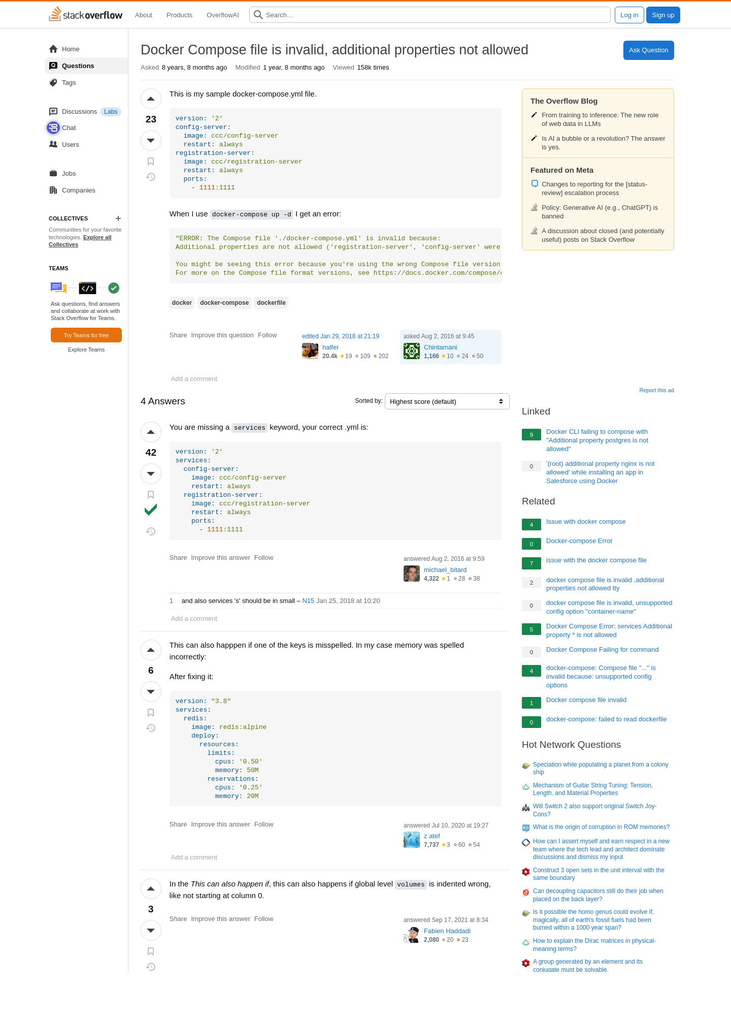Add a collective with the plus icon
The image size is (731, 1016).
118,218
